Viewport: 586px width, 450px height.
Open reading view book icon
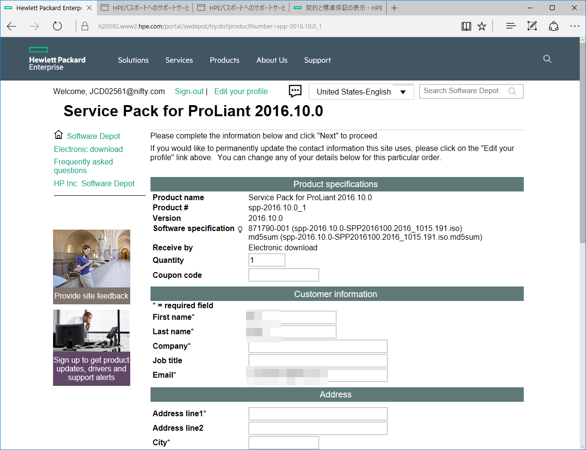point(466,27)
